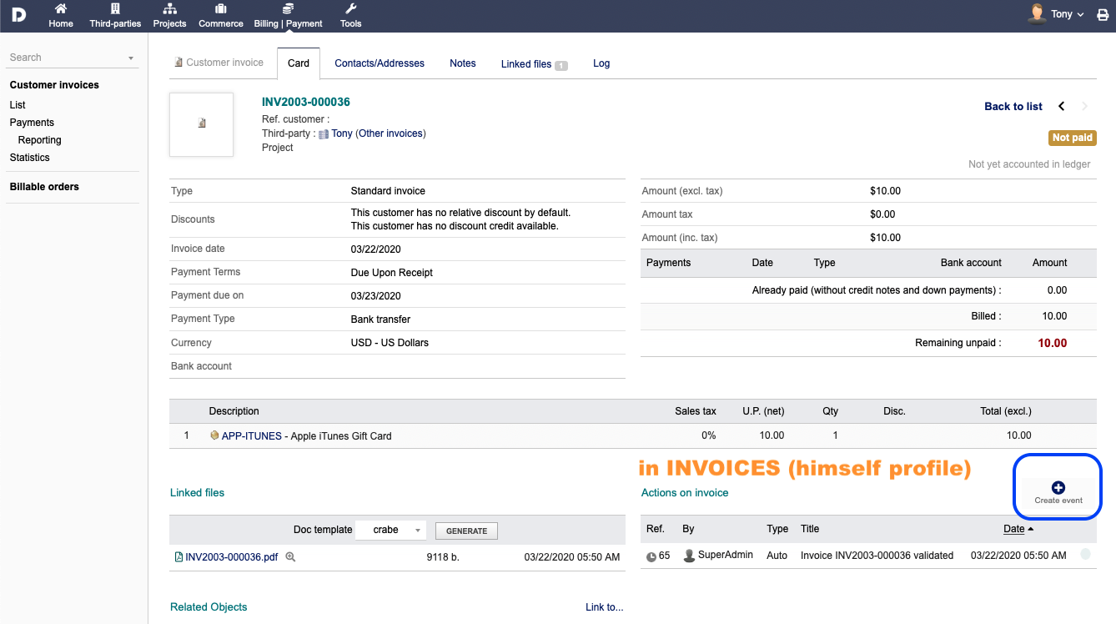This screenshot has height=624, width=1116.
Task: Open the Tools wrench icon
Action: pyautogui.click(x=351, y=9)
